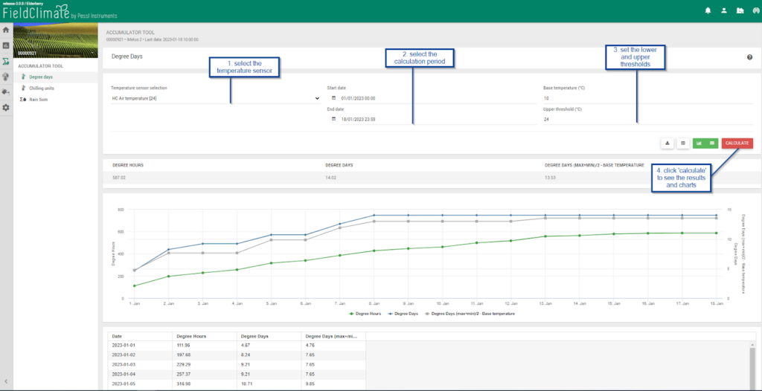
Task: Sort table by Date column header
Action: [141, 336]
